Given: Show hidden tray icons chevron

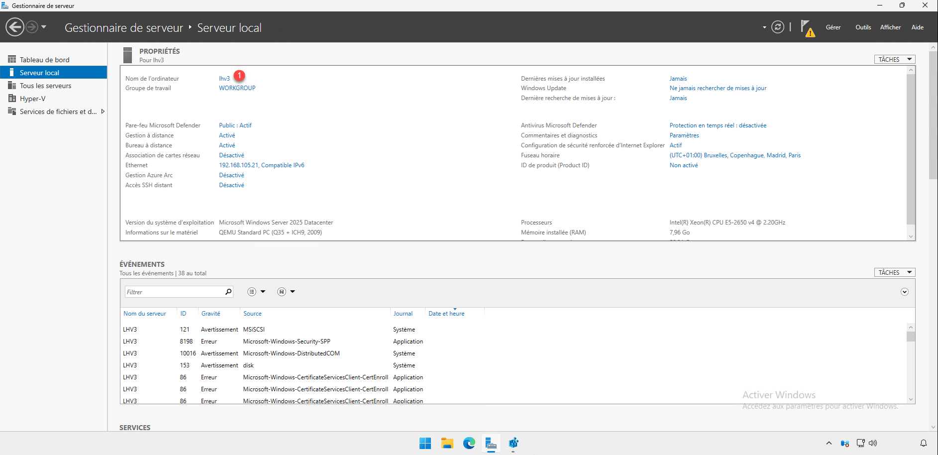Looking at the screenshot, I should pos(829,443).
